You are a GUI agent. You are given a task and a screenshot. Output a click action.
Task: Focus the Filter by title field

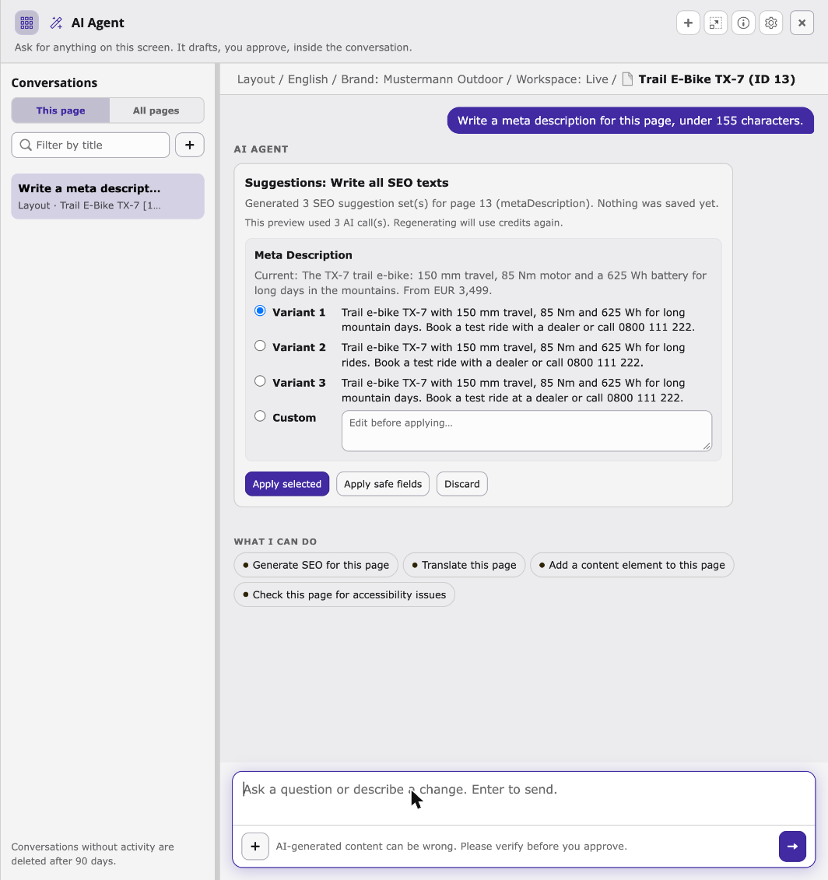point(90,145)
